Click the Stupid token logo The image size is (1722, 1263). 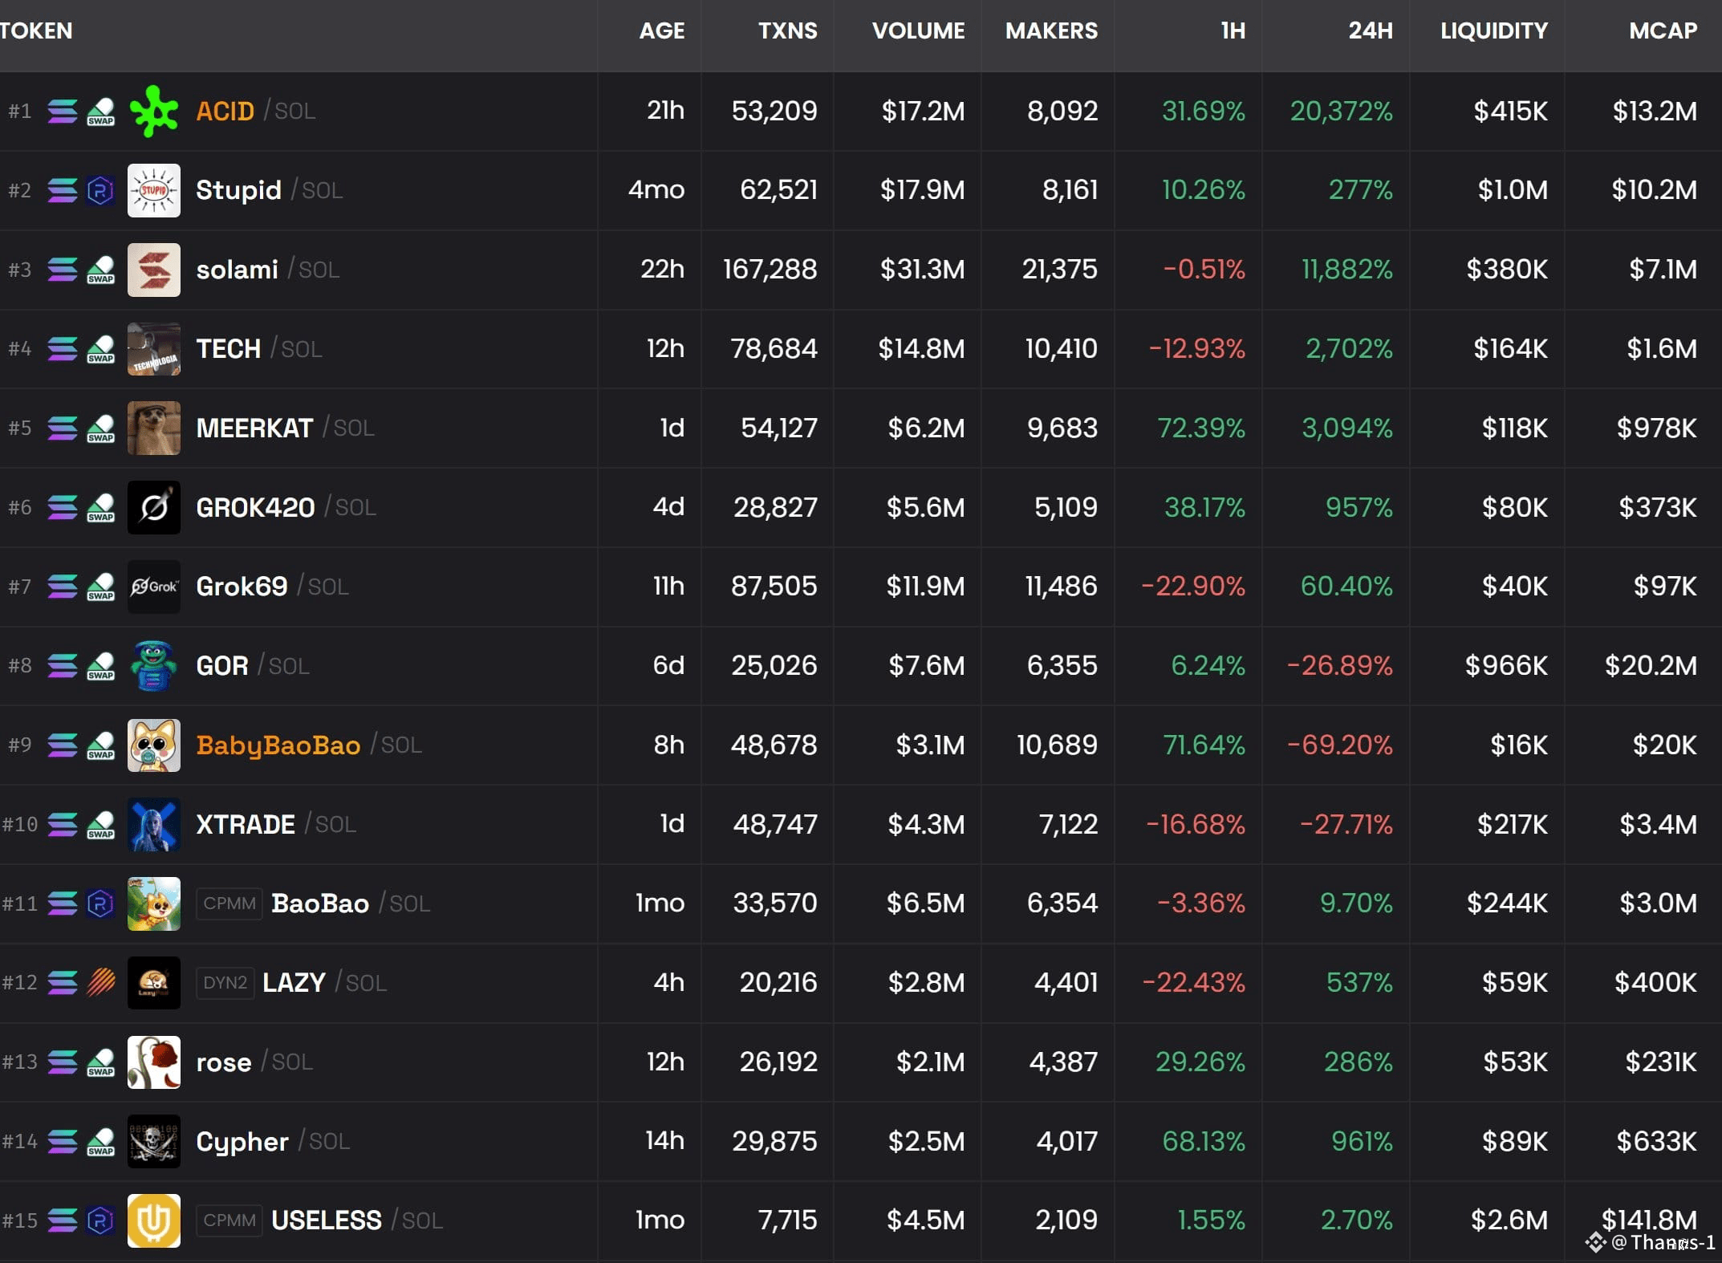(154, 190)
